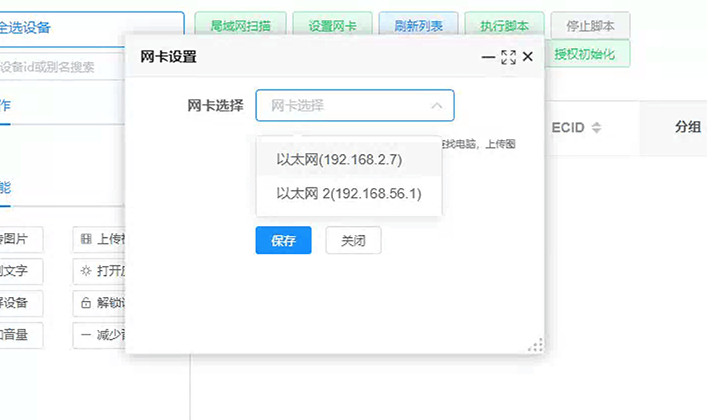Image resolution: width=707 pixels, height=420 pixels.
Task: Click the fullscreen icon in 网卡设置 dialog
Action: point(508,57)
